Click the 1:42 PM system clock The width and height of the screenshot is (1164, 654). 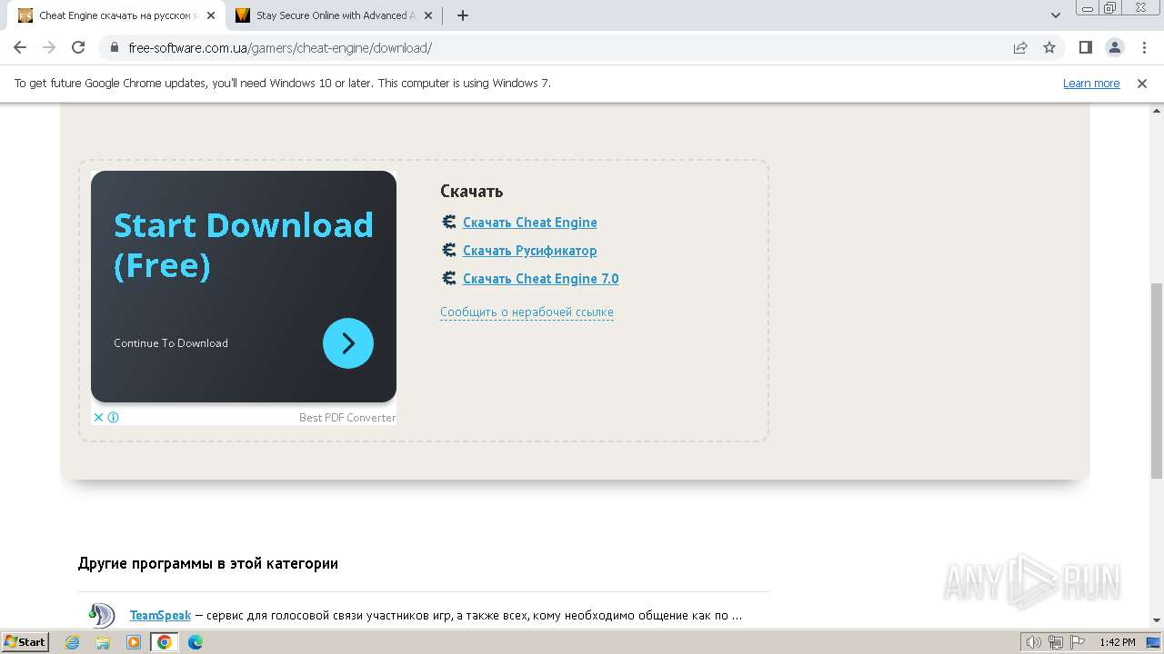point(1117,642)
